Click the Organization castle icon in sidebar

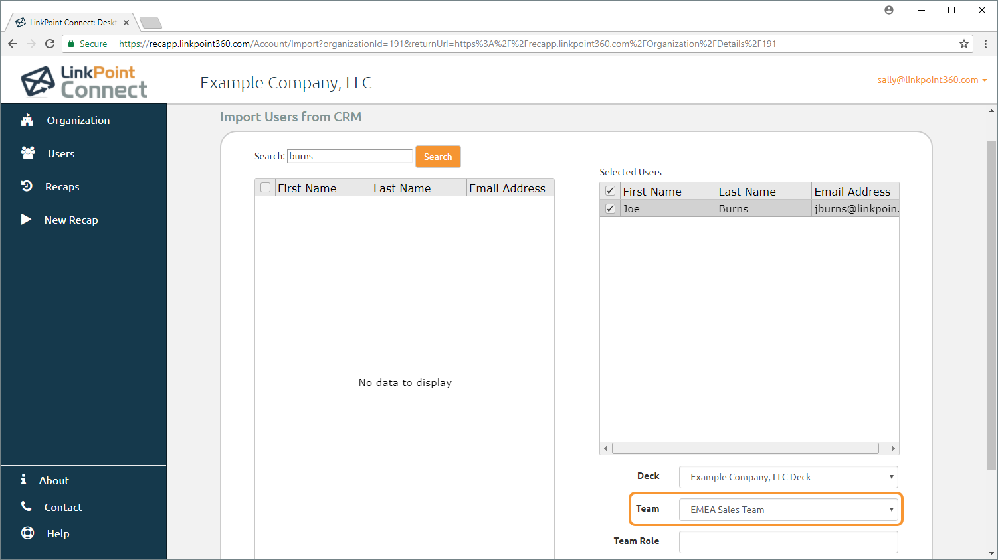[x=27, y=120]
